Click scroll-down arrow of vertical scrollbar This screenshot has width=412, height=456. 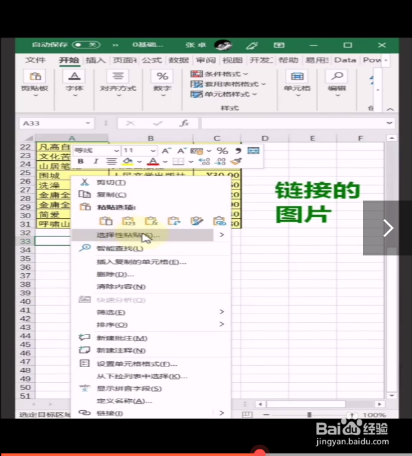point(392,395)
